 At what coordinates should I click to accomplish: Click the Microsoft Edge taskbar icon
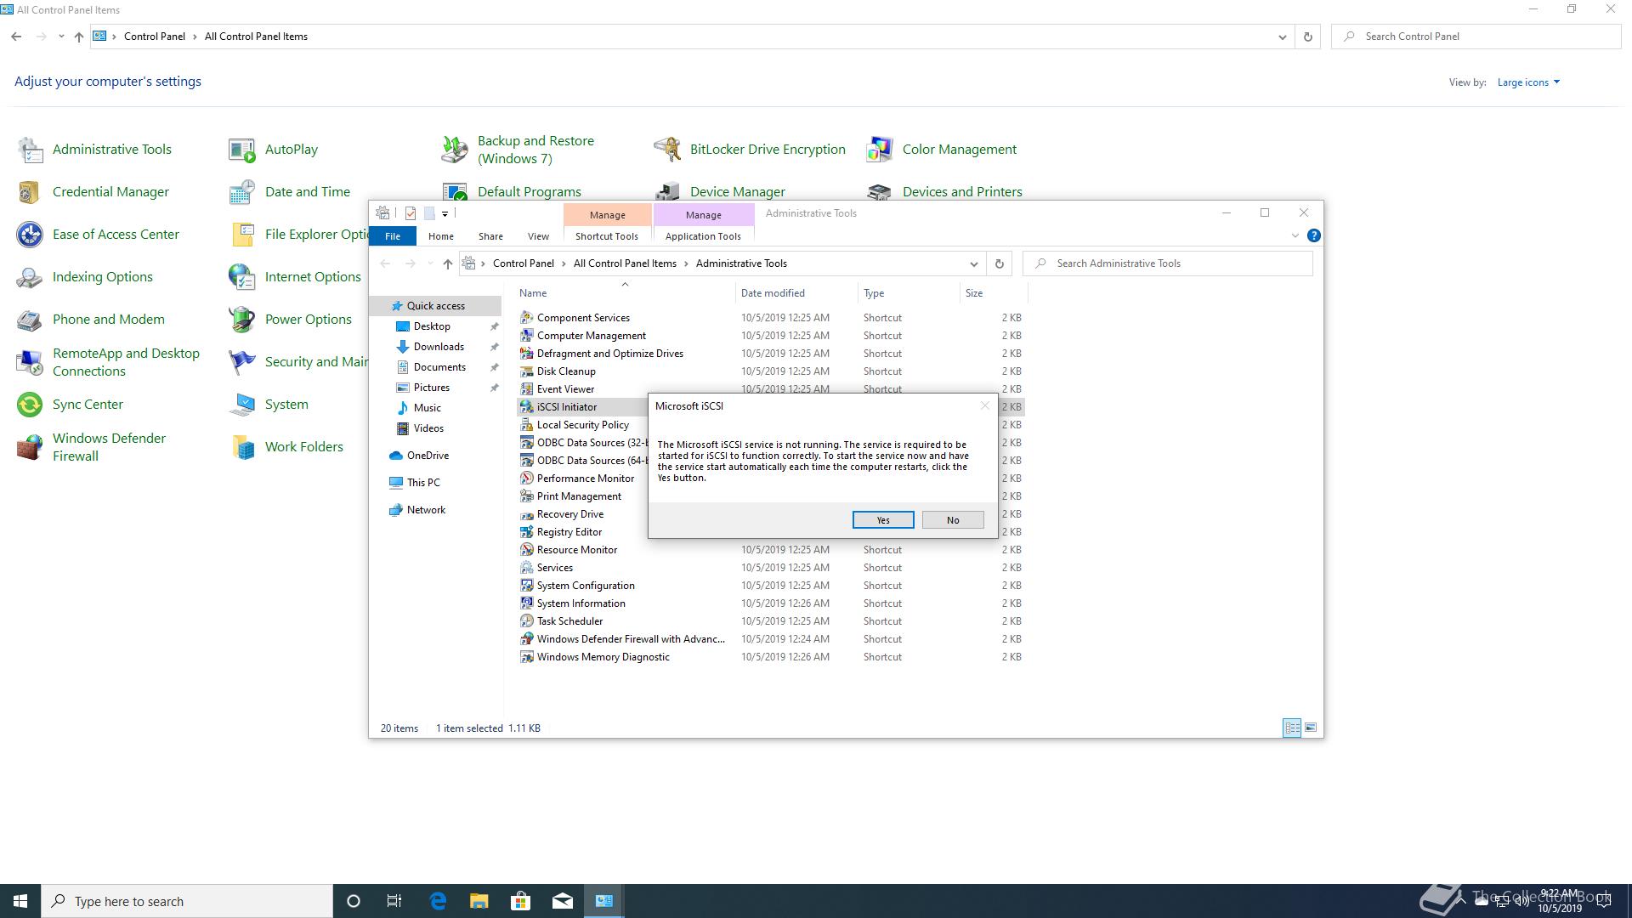click(x=438, y=901)
